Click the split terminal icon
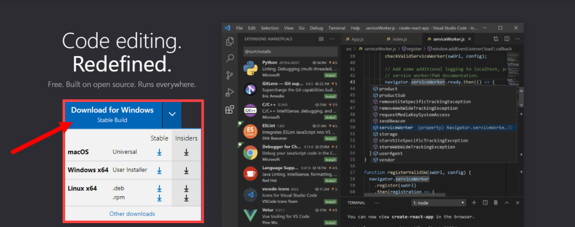This screenshot has height=227, width=575. (485, 202)
